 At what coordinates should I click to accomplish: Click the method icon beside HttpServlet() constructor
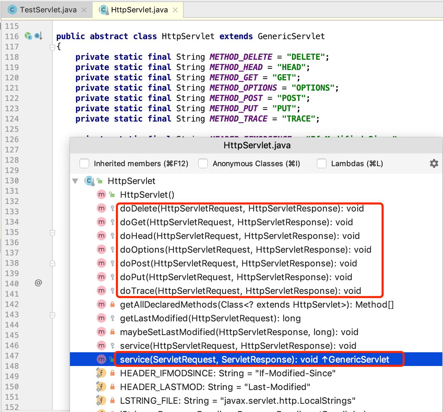pyautogui.click(x=101, y=195)
